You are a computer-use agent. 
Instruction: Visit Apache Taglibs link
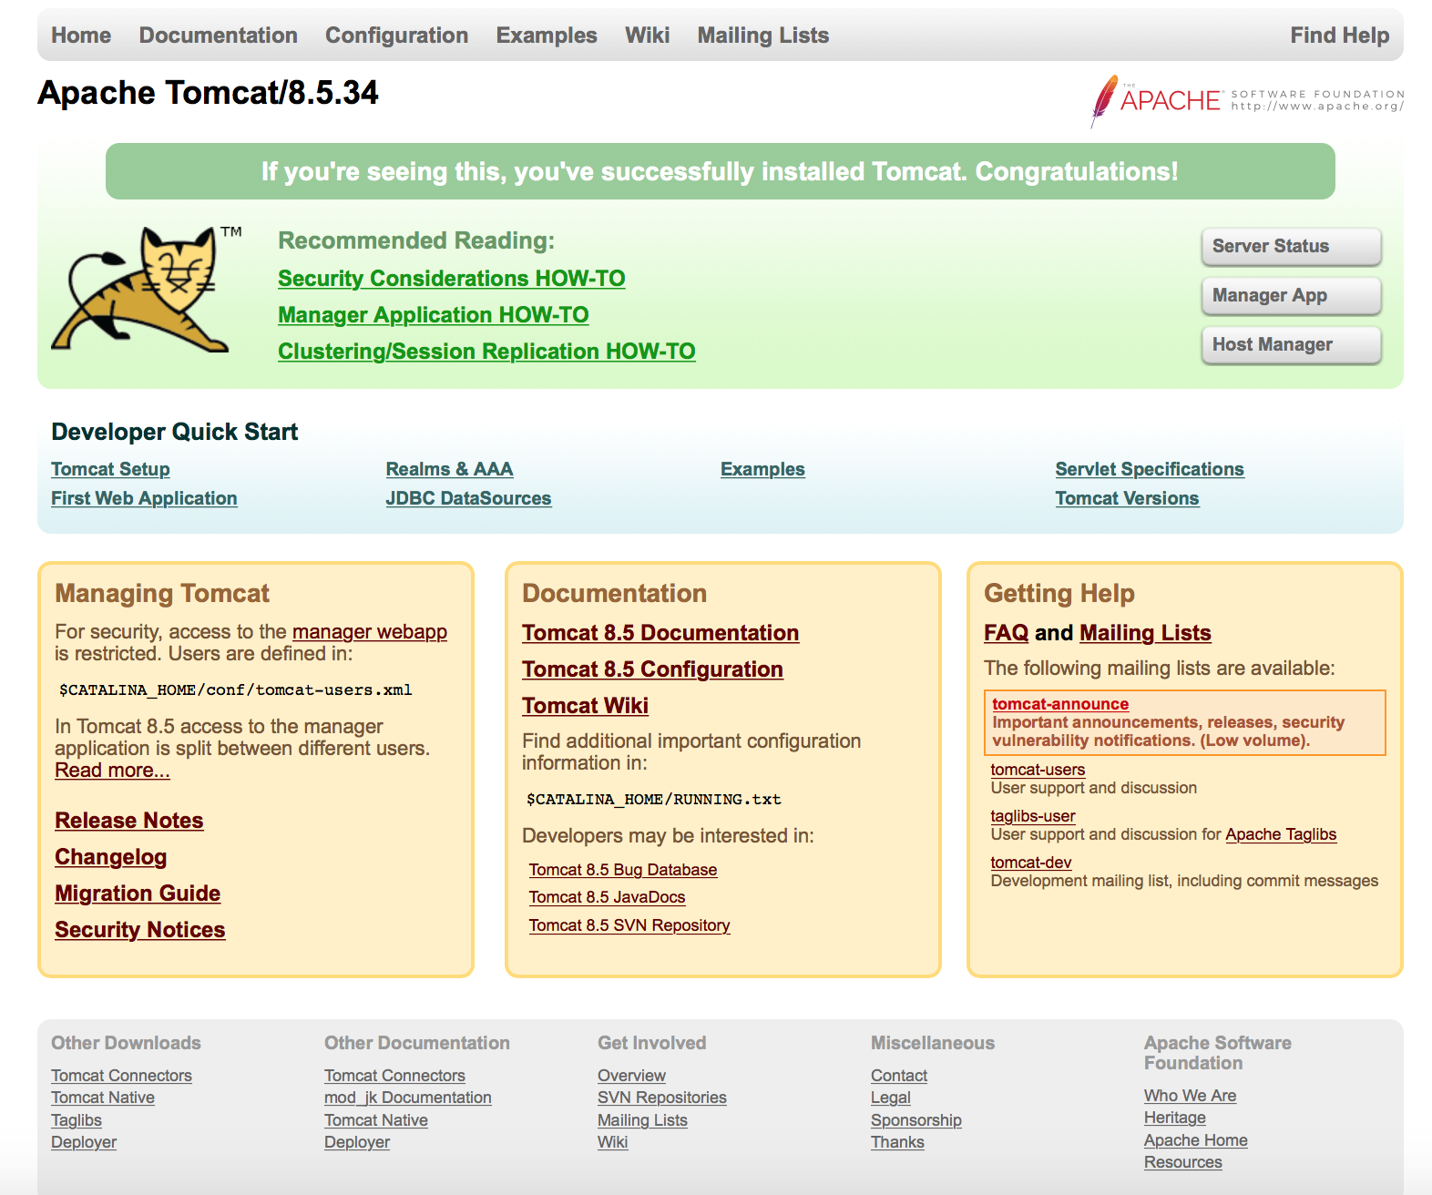[1281, 834]
